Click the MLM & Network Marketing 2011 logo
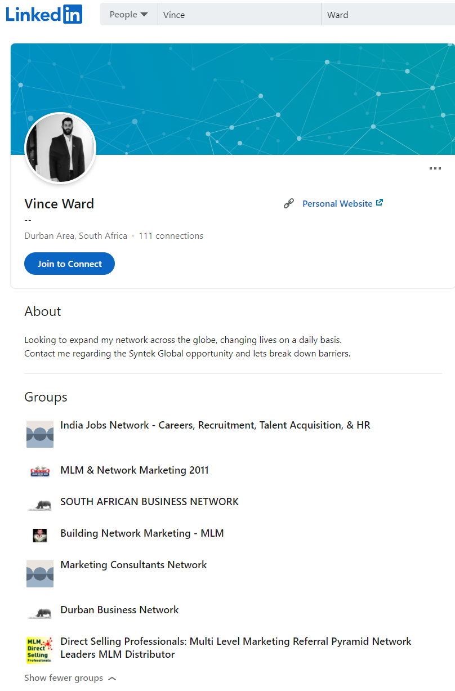455x691 pixels. (40, 471)
